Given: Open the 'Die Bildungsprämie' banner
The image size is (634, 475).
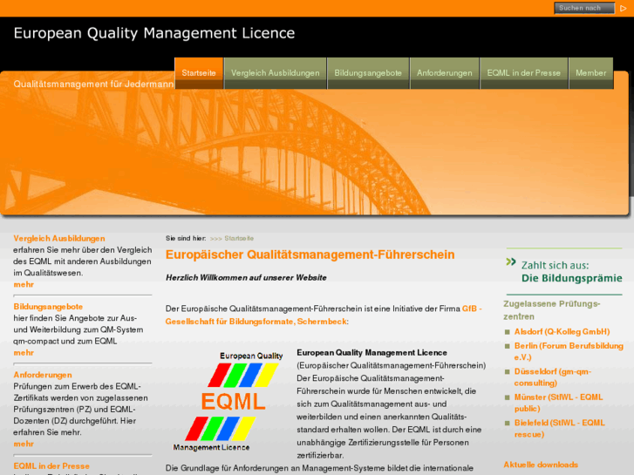Looking at the screenshot, I should point(564,272).
